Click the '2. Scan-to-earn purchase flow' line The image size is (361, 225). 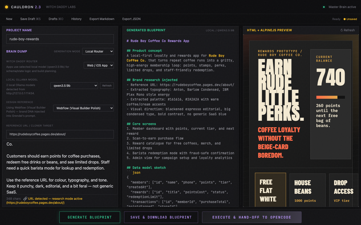click(x=155, y=138)
